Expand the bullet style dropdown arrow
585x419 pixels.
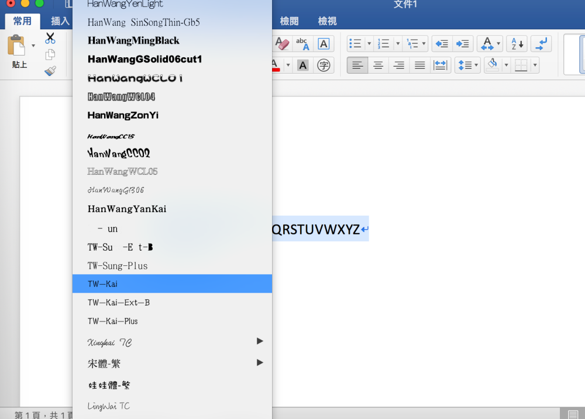(x=369, y=44)
